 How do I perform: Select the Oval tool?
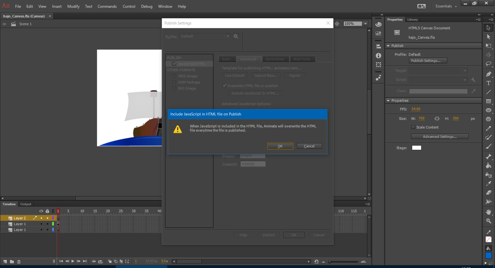[488, 110]
